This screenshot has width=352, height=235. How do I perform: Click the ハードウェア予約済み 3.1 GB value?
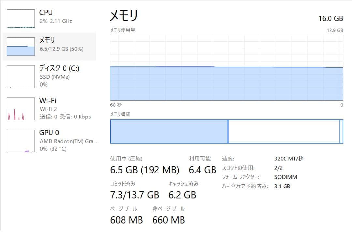[x=283, y=186]
